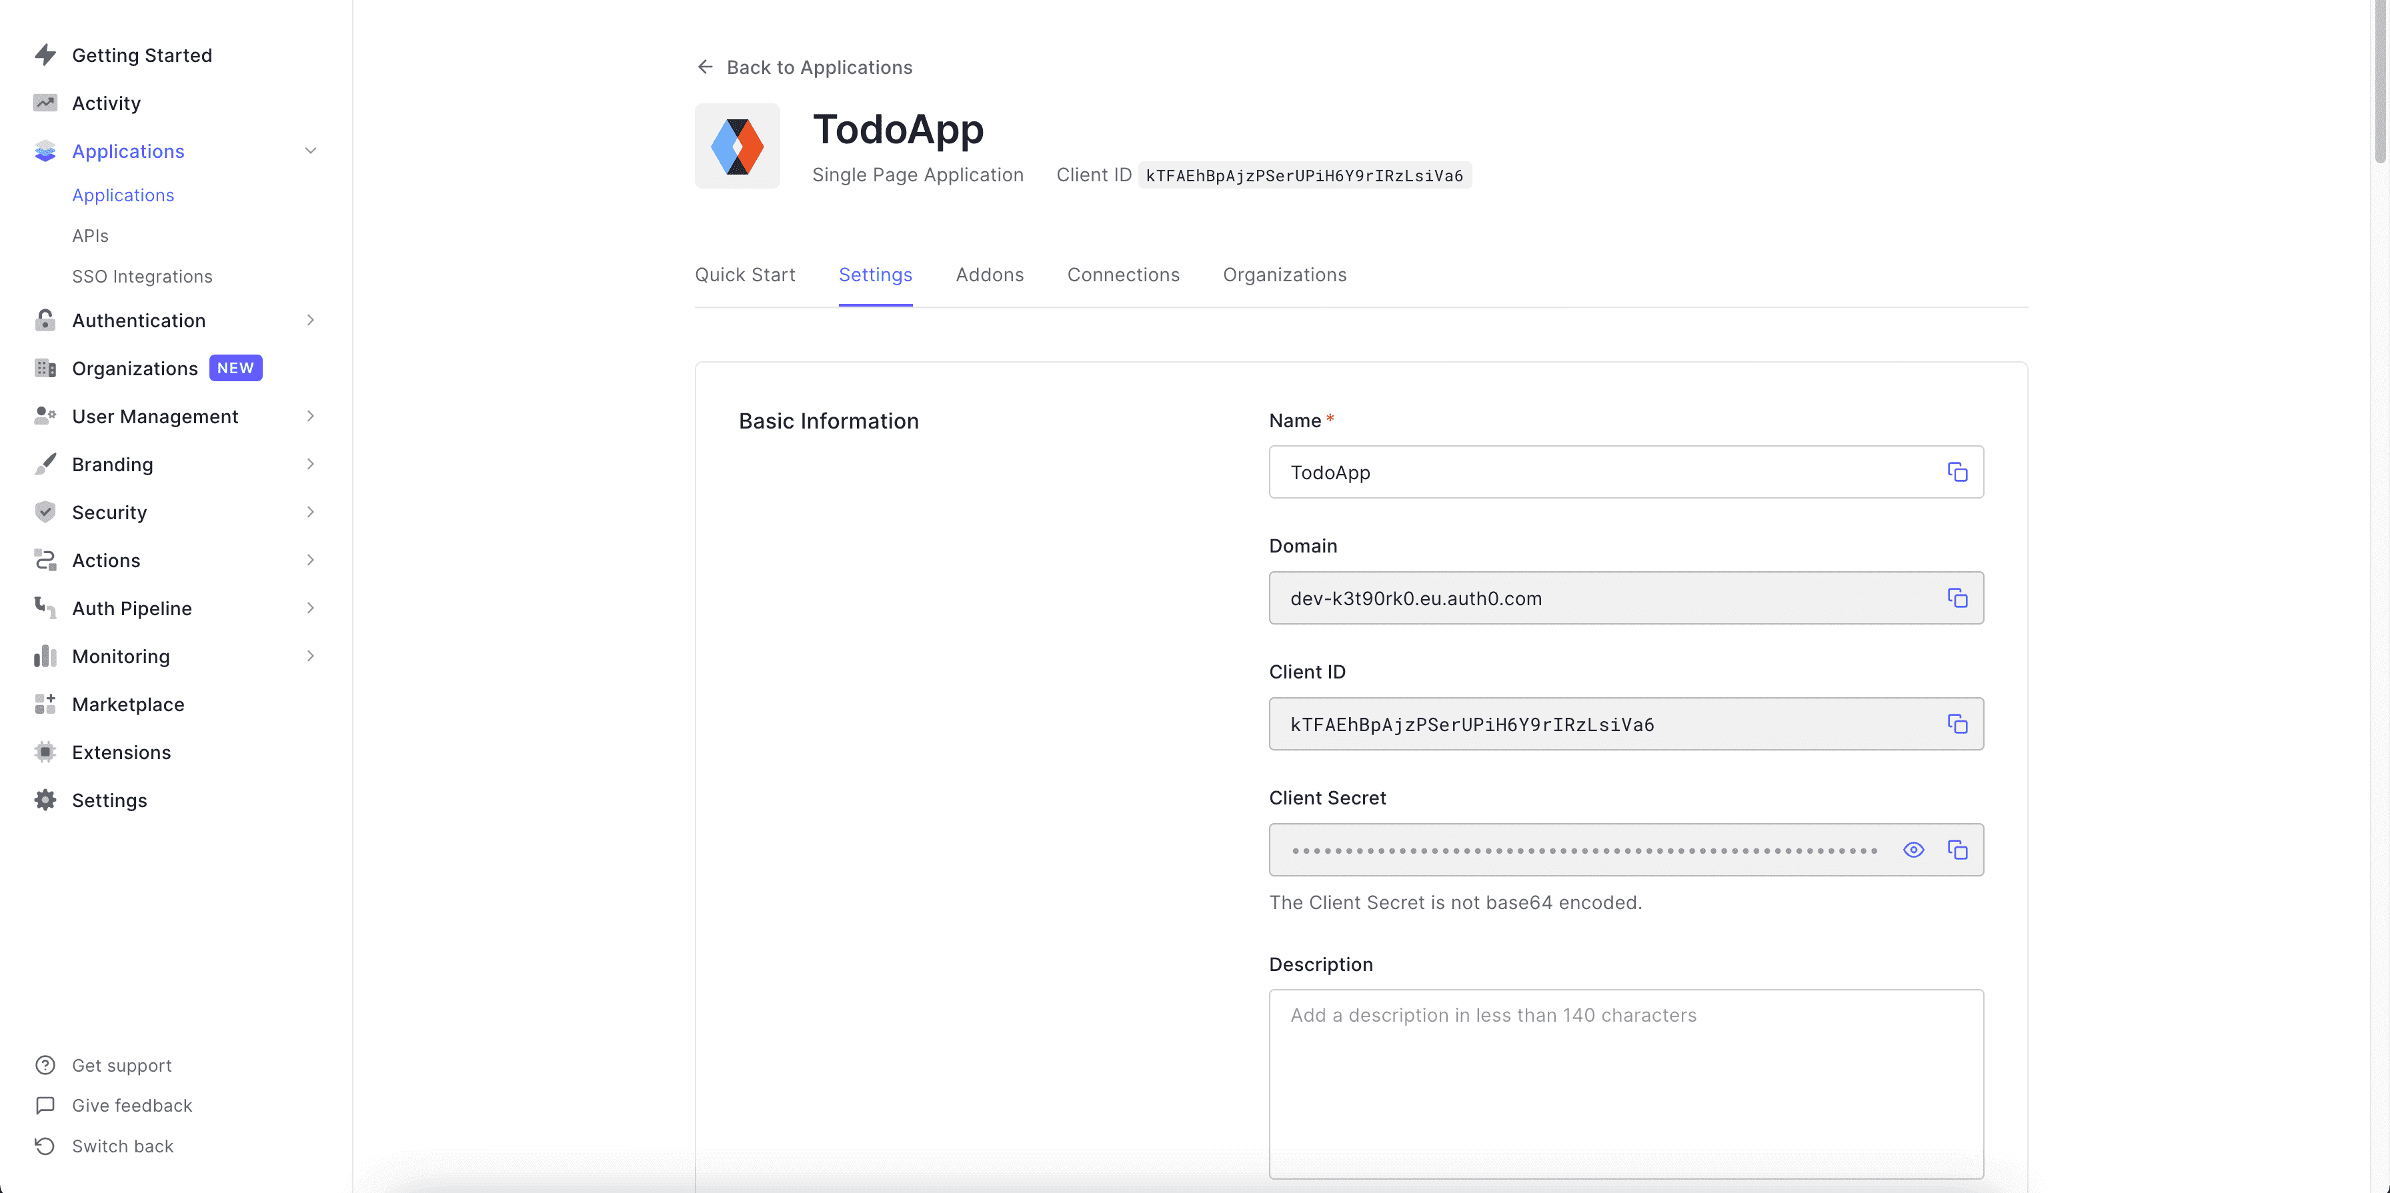The height and width of the screenshot is (1193, 2390).
Task: Open Marketplace from the sidebar
Action: pyautogui.click(x=128, y=704)
